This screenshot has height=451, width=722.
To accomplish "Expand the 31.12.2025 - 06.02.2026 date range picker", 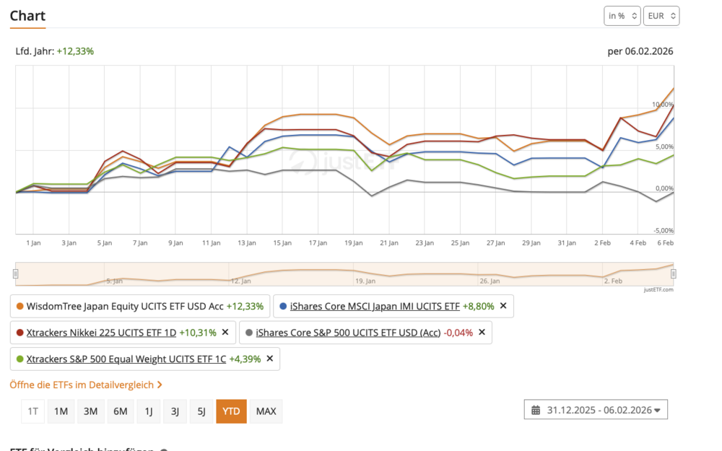I will coord(596,411).
